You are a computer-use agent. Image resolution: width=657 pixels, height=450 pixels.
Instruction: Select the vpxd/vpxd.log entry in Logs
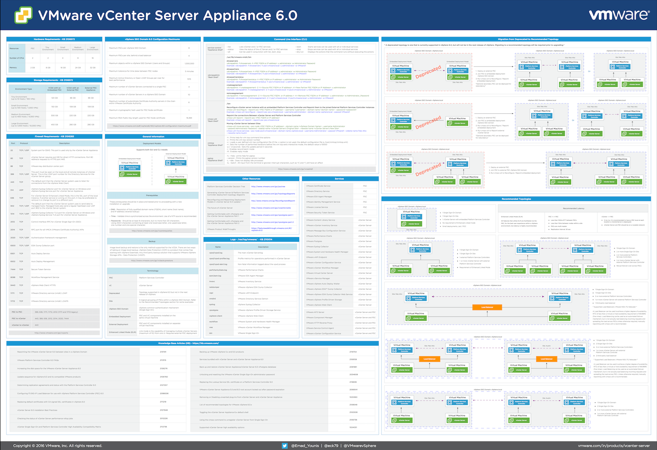coord(251,253)
